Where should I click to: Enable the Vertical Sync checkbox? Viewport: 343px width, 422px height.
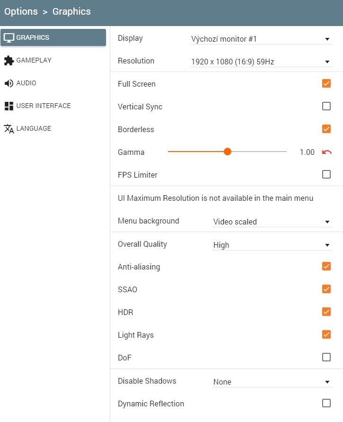point(326,106)
